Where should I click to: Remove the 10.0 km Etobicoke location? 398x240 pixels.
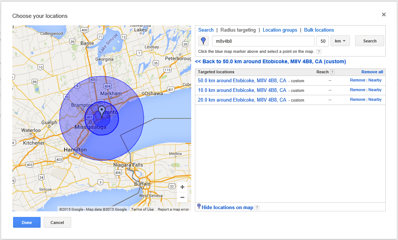click(357, 90)
